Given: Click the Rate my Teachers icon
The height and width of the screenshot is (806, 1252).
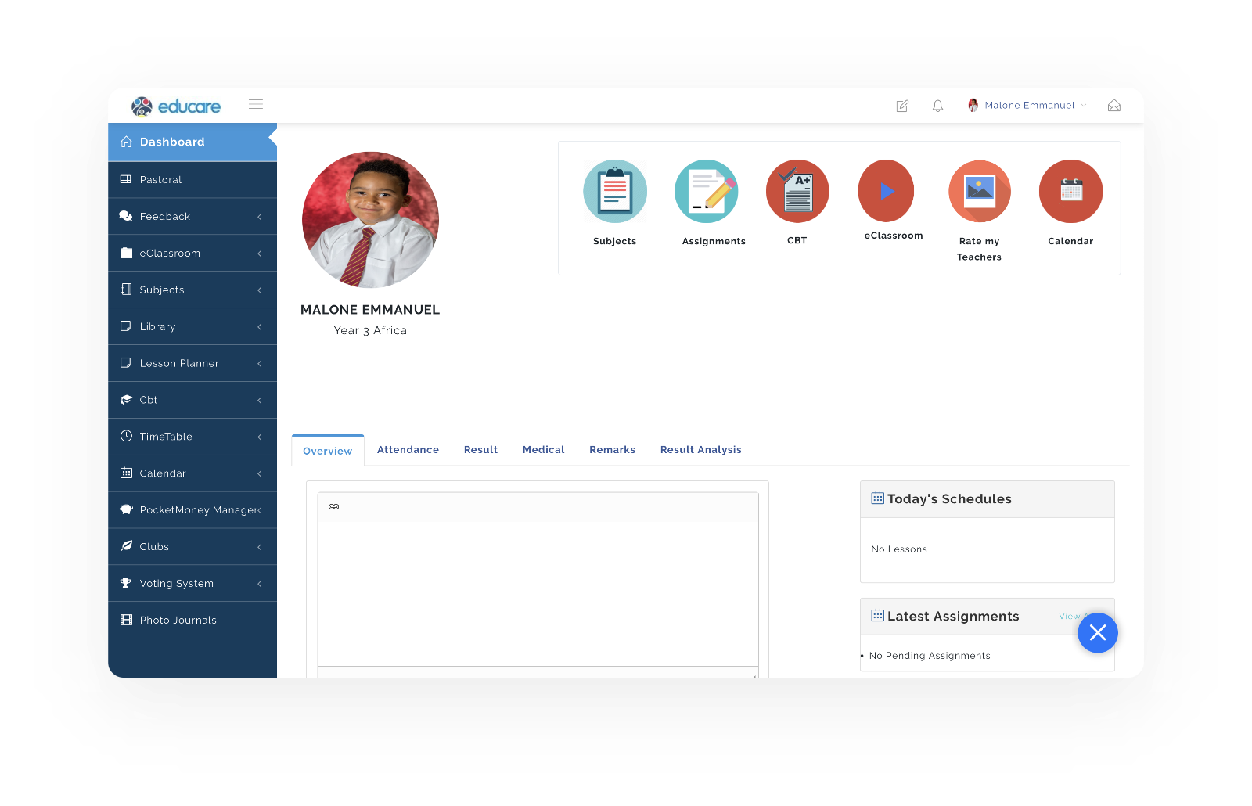Looking at the screenshot, I should [x=980, y=192].
